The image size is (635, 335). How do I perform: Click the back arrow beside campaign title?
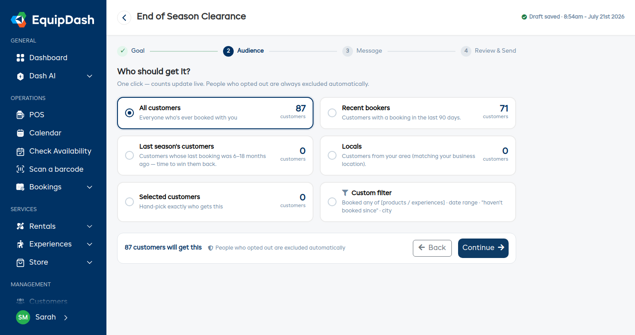[124, 18]
